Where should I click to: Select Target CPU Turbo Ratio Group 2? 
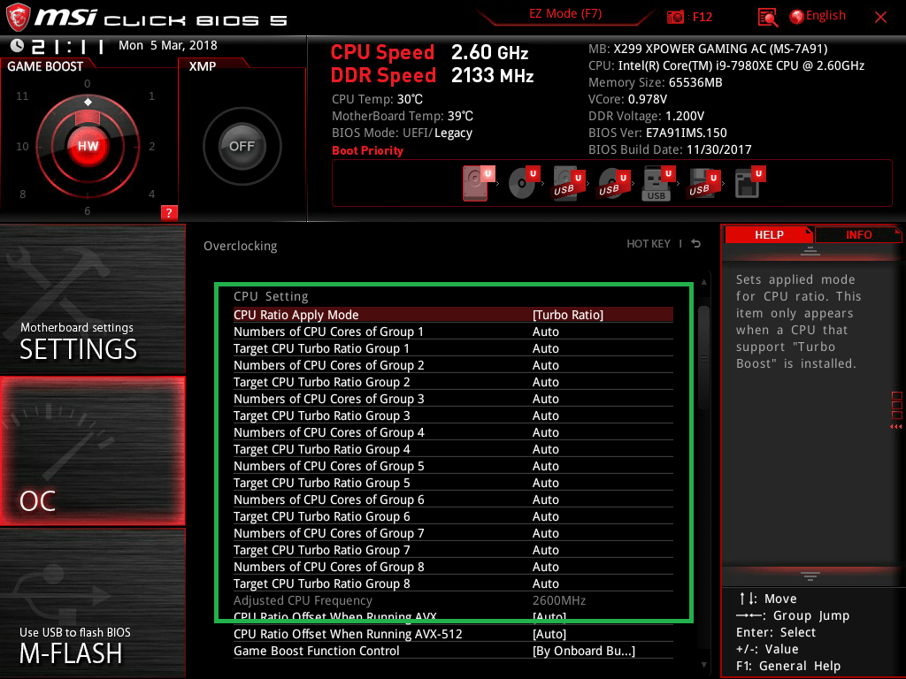pos(453,382)
